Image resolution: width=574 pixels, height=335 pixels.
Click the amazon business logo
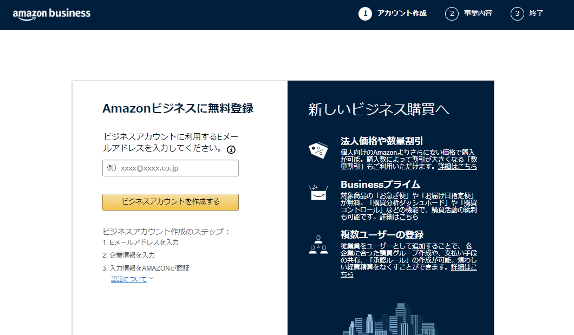point(50,14)
